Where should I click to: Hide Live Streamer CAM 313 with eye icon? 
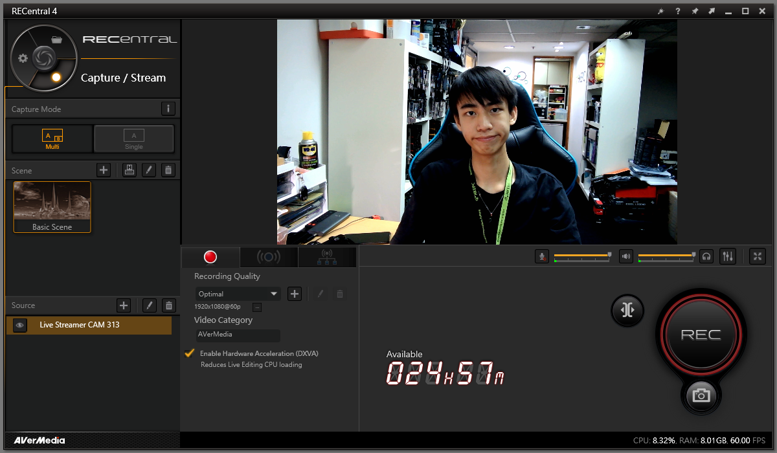[20, 325]
